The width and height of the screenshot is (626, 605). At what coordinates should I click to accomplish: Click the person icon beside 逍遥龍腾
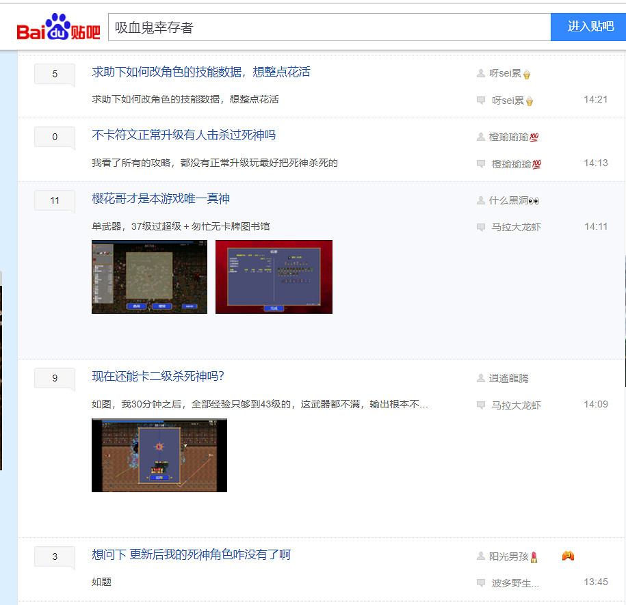click(482, 377)
